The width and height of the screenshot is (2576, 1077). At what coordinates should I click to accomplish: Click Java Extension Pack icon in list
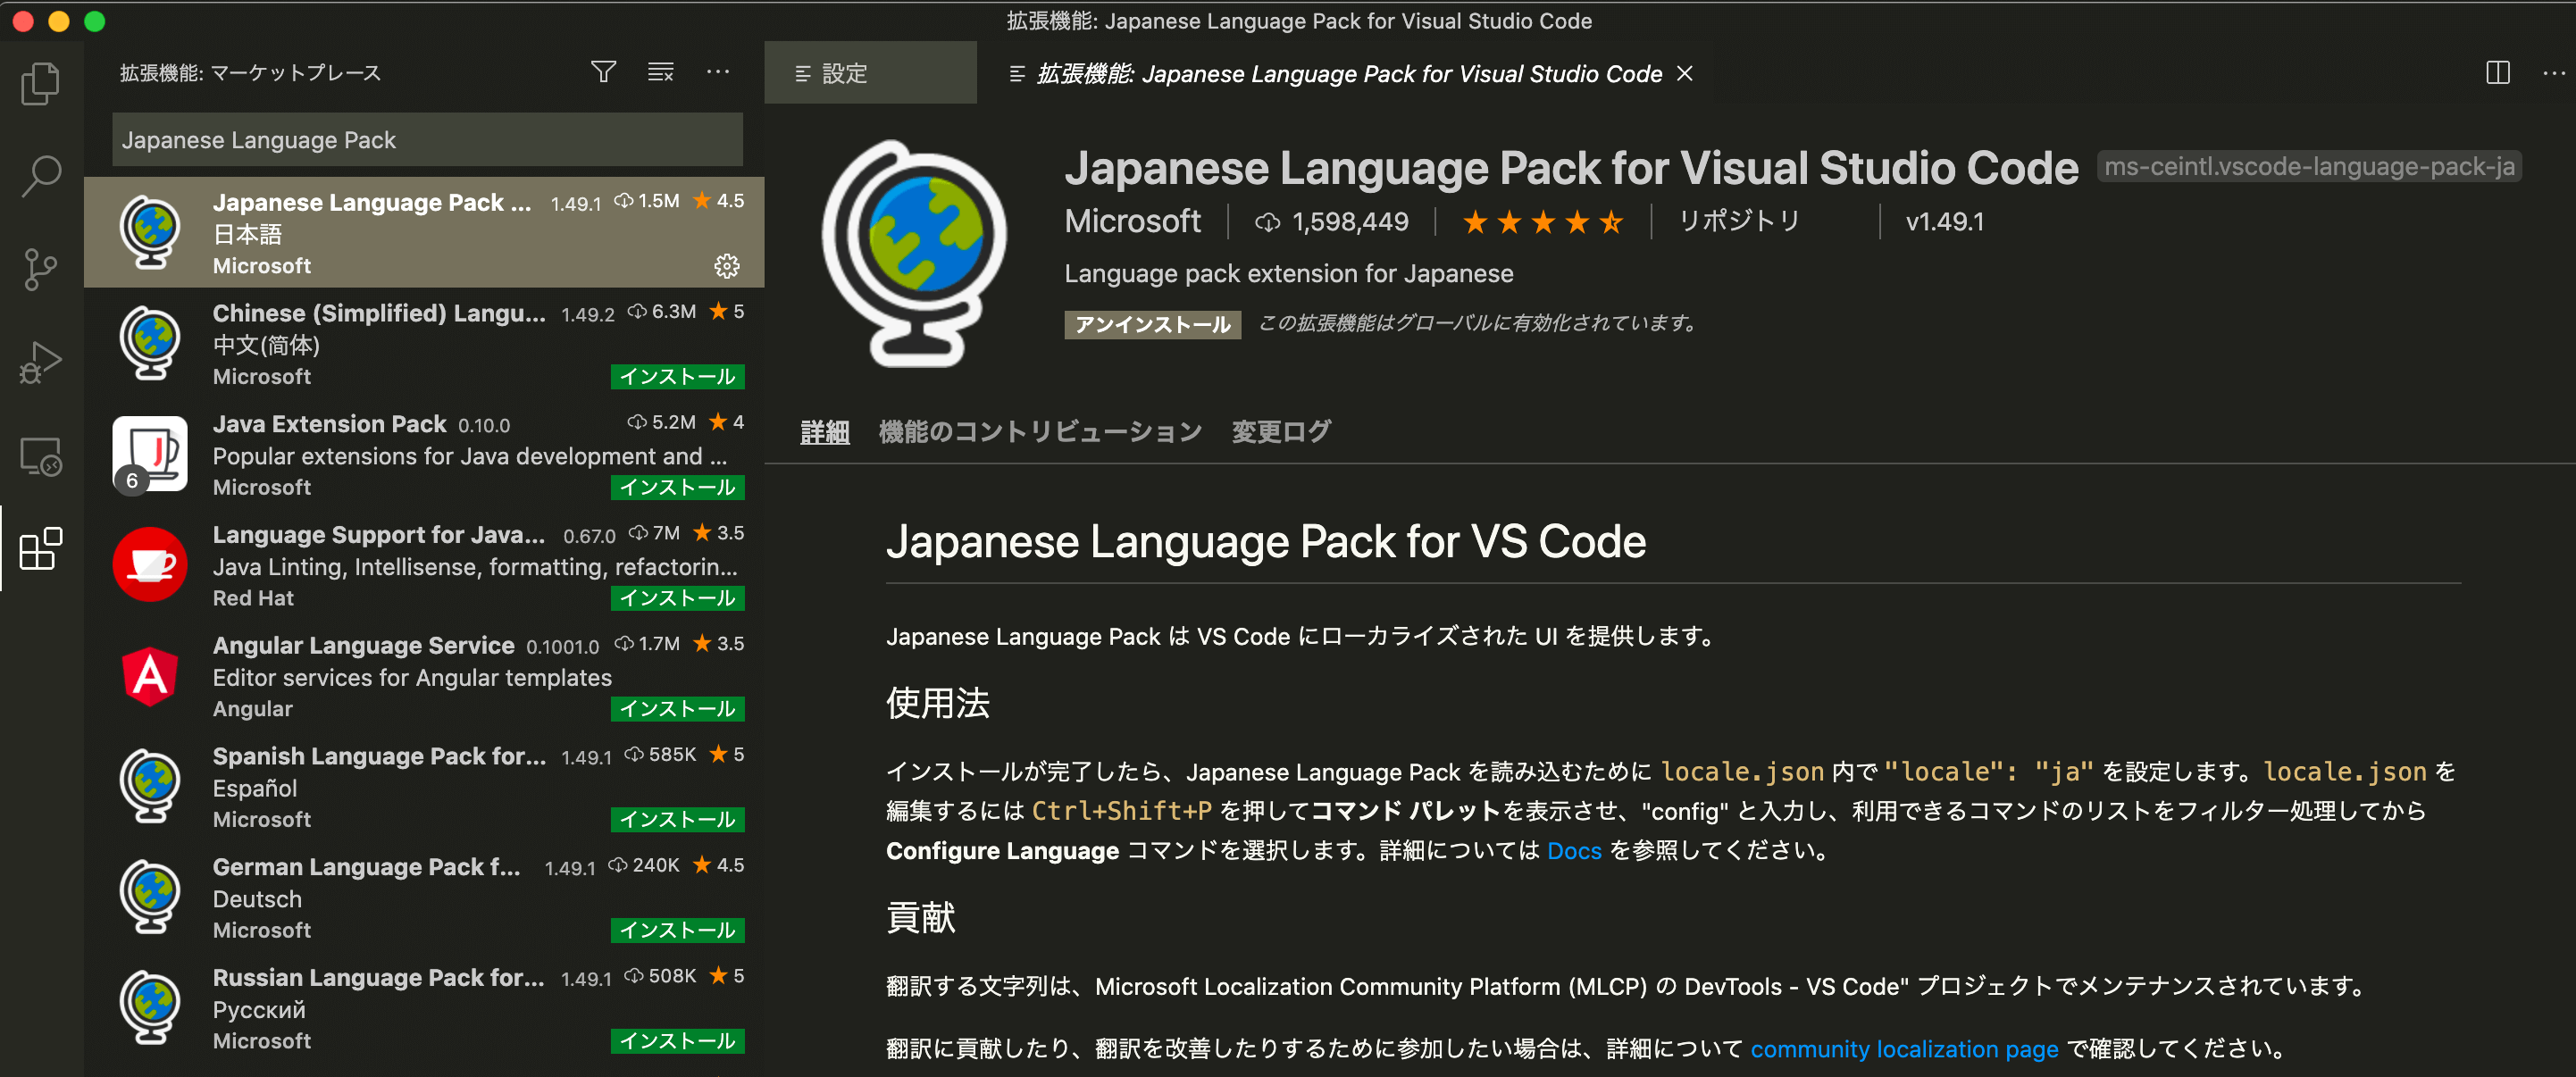coord(150,454)
